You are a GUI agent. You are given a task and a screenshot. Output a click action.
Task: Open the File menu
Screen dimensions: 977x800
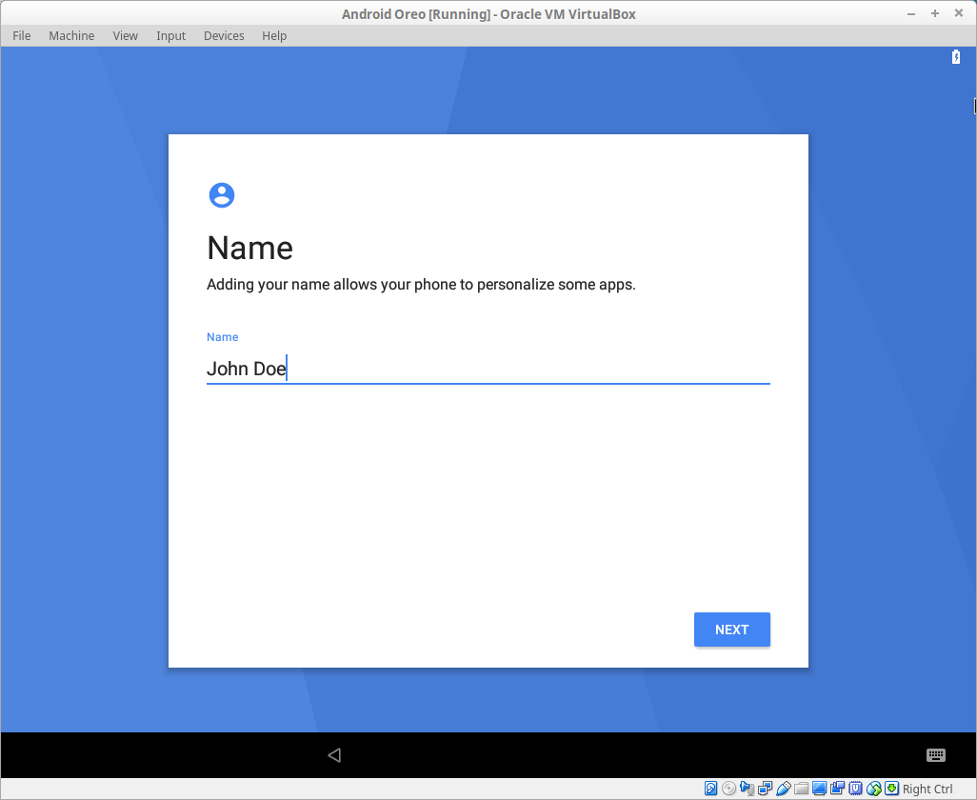click(x=22, y=35)
